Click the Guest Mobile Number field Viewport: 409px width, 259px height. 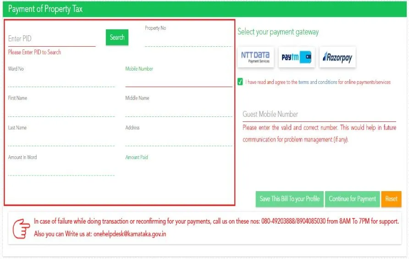pos(319,115)
